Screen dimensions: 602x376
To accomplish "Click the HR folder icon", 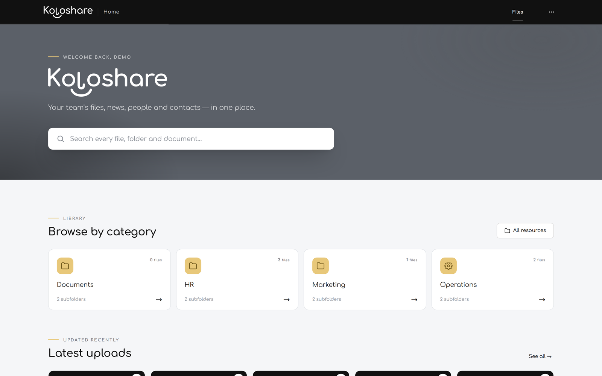I will click(x=193, y=266).
